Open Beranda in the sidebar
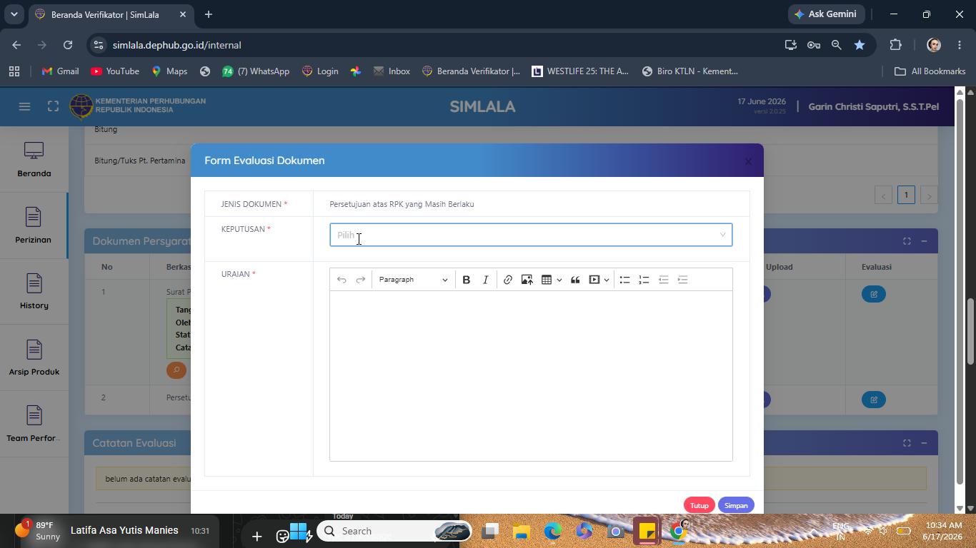The image size is (976, 548). click(x=34, y=160)
